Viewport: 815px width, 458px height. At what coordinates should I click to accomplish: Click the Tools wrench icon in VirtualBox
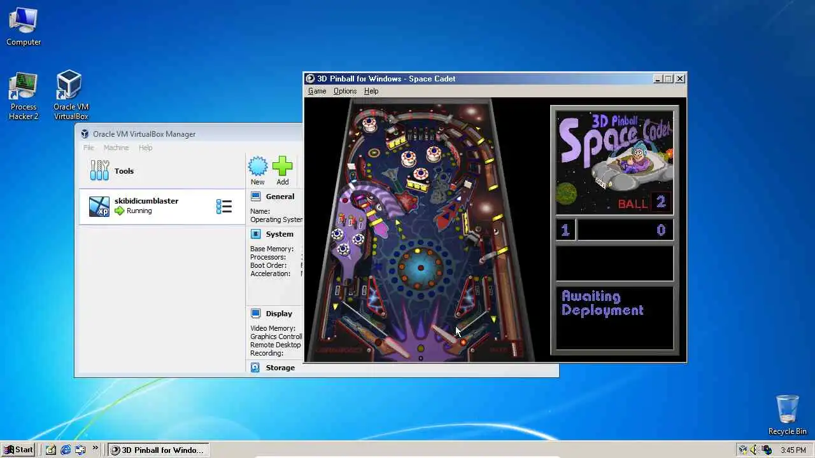click(99, 170)
